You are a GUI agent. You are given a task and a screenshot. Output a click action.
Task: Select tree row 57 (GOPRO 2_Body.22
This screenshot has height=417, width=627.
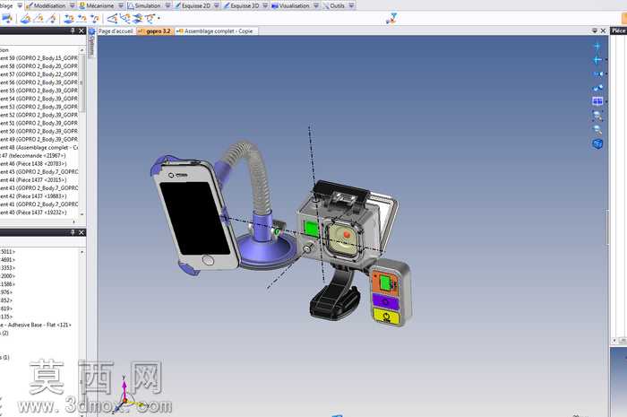(39, 74)
